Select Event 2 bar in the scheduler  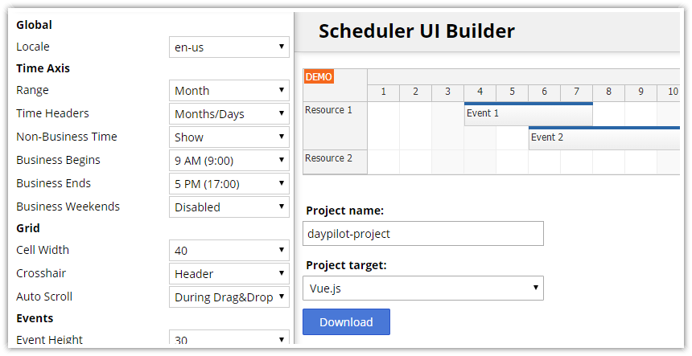pyautogui.click(x=603, y=137)
